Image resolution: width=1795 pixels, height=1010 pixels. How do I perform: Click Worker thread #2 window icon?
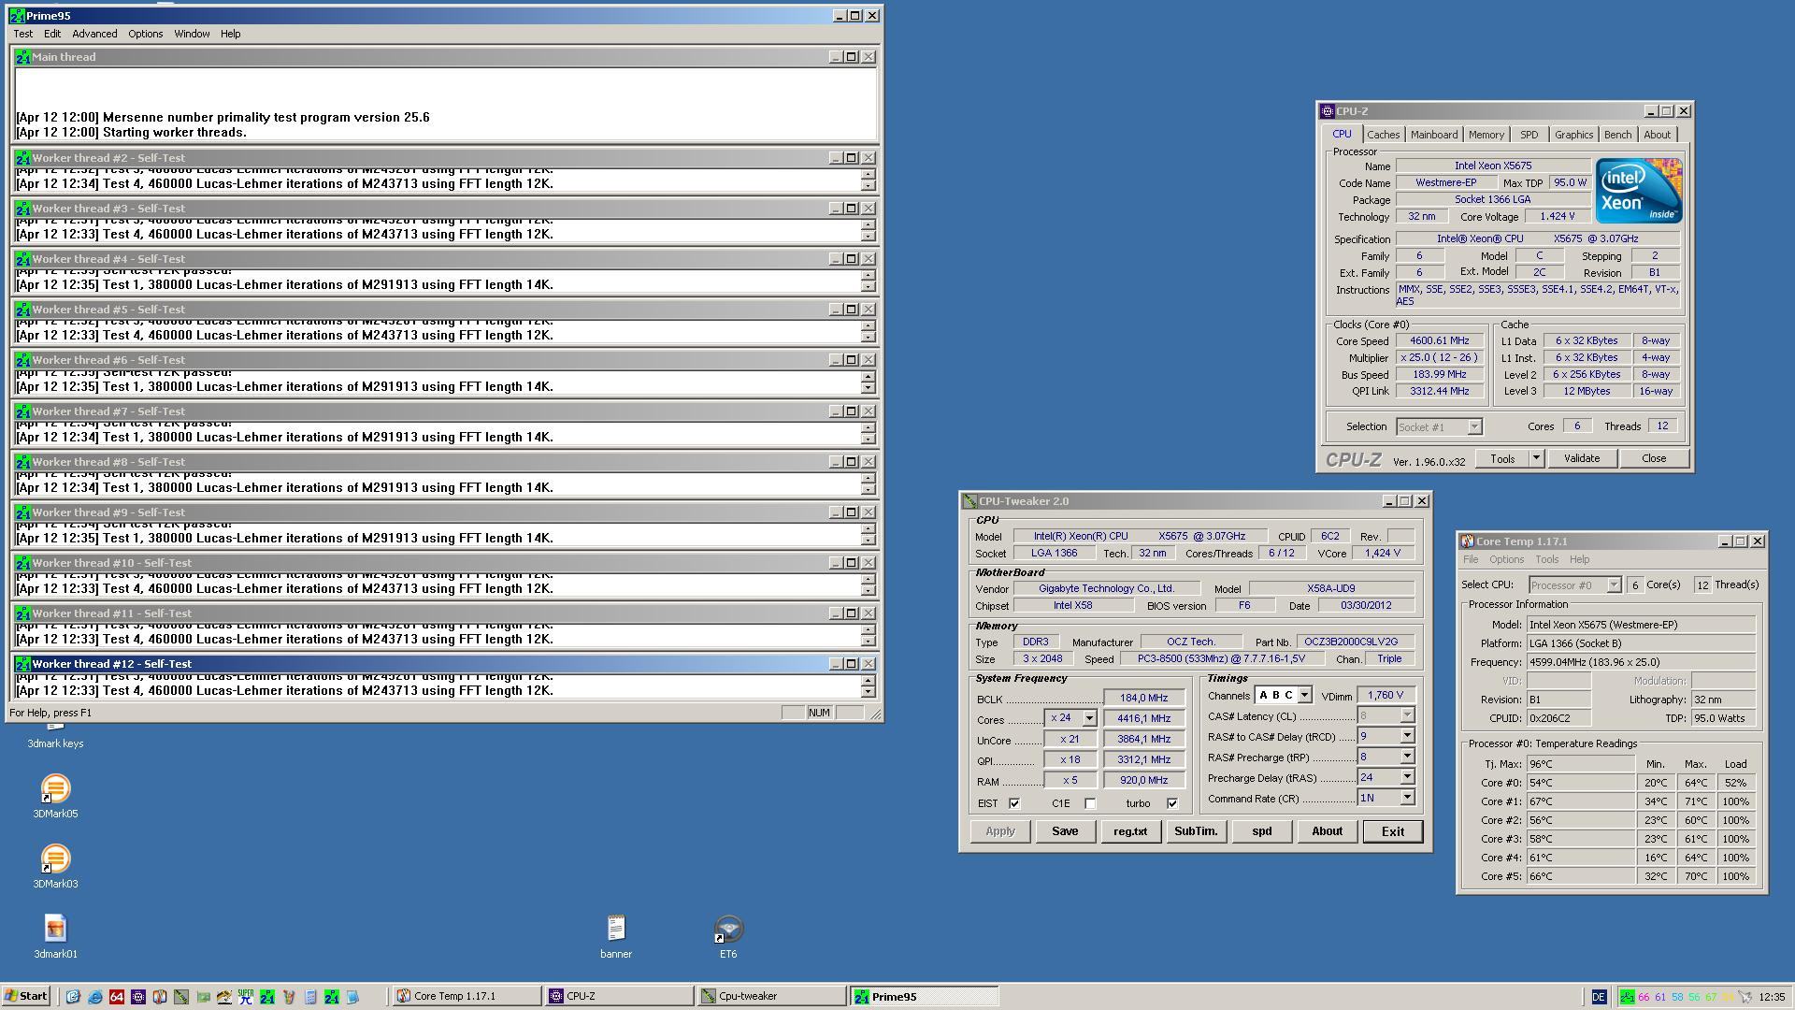pos(22,158)
